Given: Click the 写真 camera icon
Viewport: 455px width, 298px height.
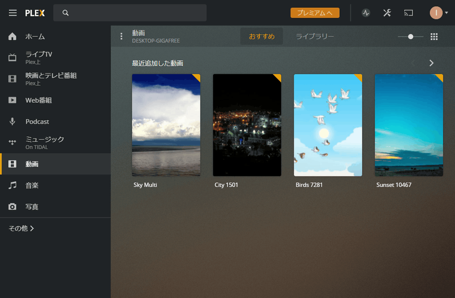Looking at the screenshot, I should 12,207.
